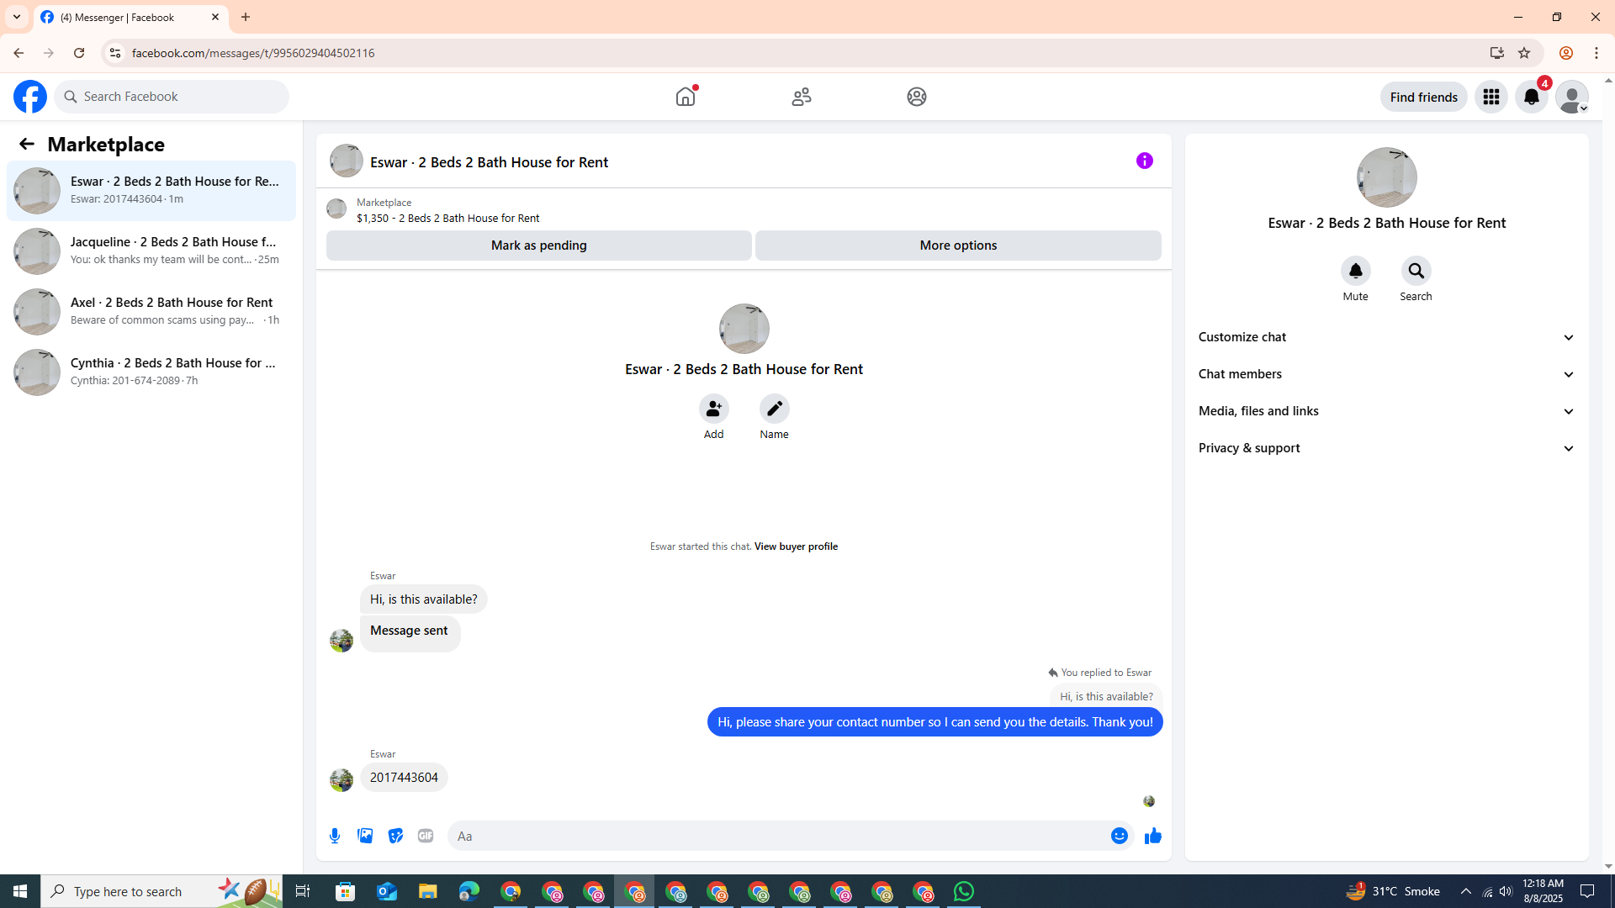Attach a file using the photo icon
Viewport: 1615px width, 908px height.
[x=365, y=836]
